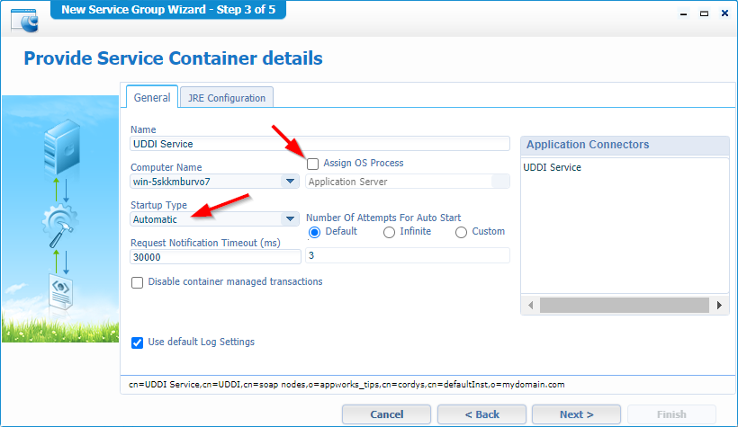
Task: Click the Next button
Action: pyautogui.click(x=576, y=414)
